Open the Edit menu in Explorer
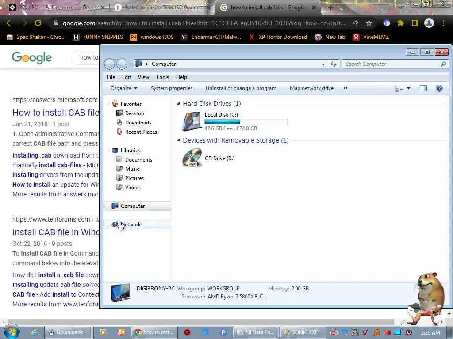Image resolution: width=453 pixels, height=339 pixels. (126, 77)
